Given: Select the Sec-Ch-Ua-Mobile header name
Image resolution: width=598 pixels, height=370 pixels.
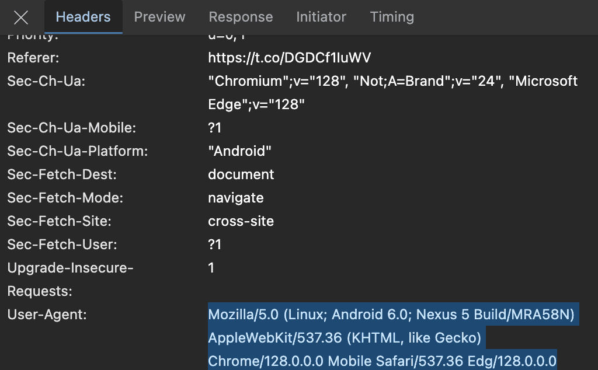Looking at the screenshot, I should (x=72, y=128).
